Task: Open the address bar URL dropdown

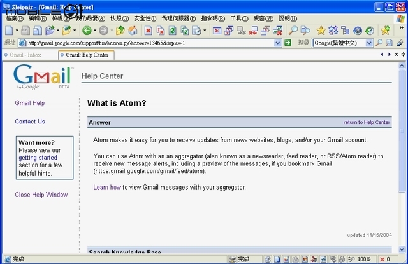Action: (x=278, y=43)
